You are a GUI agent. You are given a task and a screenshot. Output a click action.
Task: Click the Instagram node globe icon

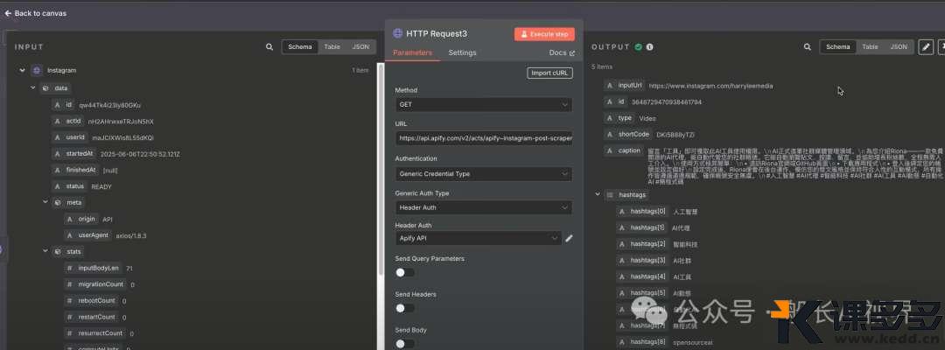coord(36,70)
